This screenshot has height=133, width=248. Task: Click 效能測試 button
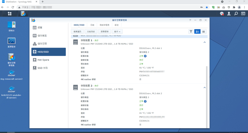point(91,32)
